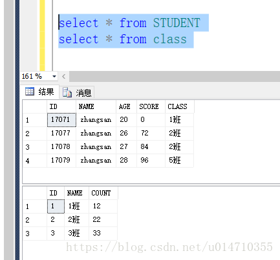The width and height of the screenshot is (280, 260).
Task: Select the SCORE column header
Action: (x=151, y=106)
